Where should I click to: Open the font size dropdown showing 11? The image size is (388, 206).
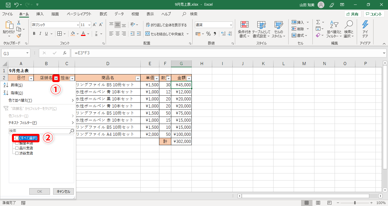89,25
